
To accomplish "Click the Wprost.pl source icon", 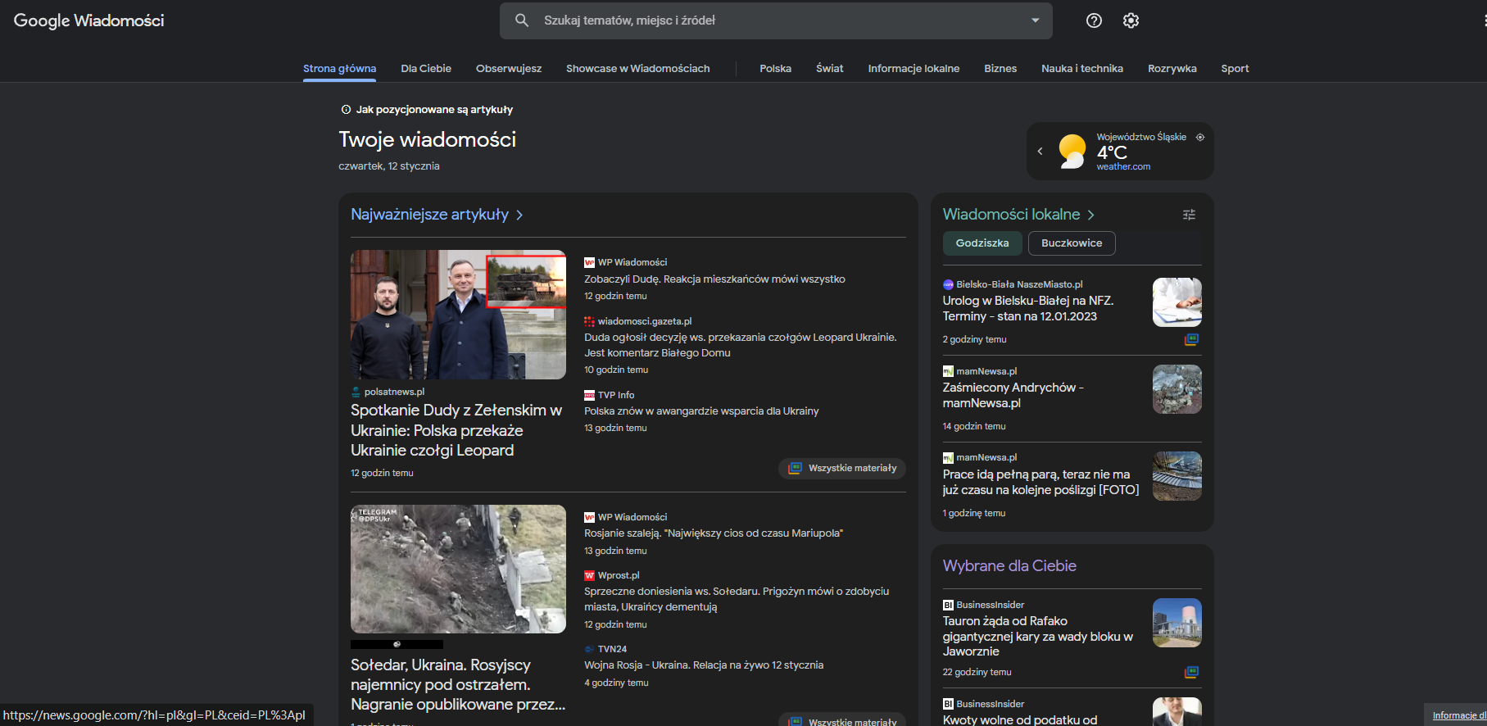I will [589, 575].
